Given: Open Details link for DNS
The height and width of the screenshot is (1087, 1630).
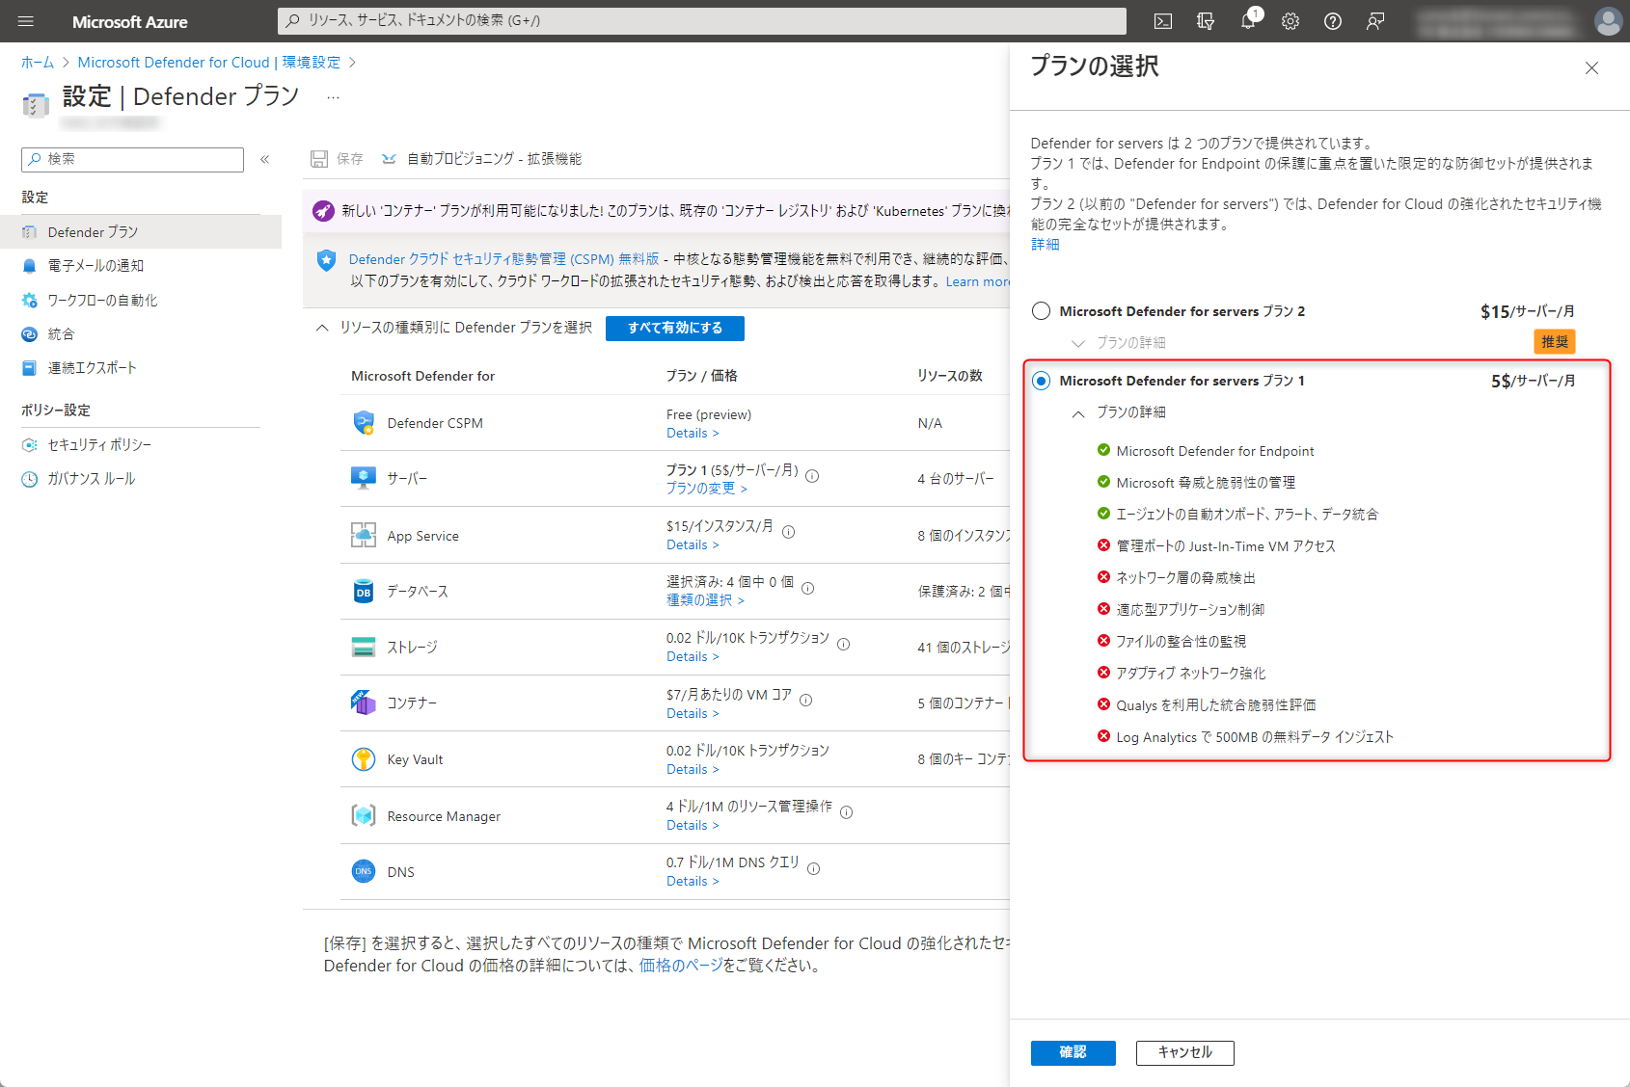Looking at the screenshot, I should [x=693, y=882].
